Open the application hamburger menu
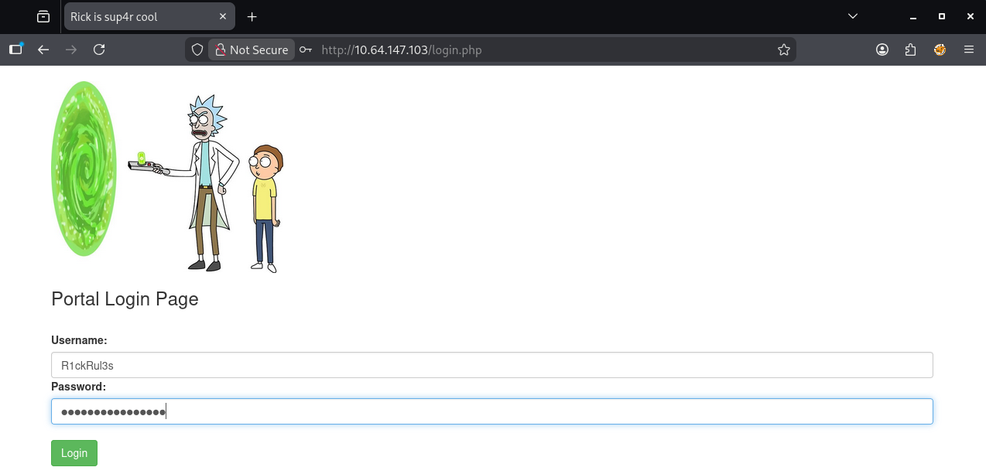 968,49
